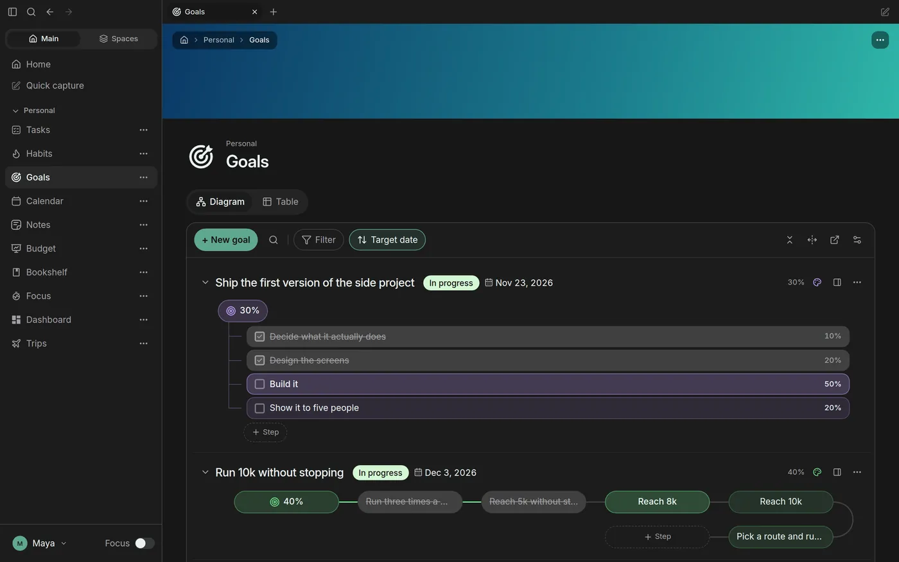This screenshot has height=562, width=899.
Task: Check the 'Build it' step
Action: click(x=259, y=384)
